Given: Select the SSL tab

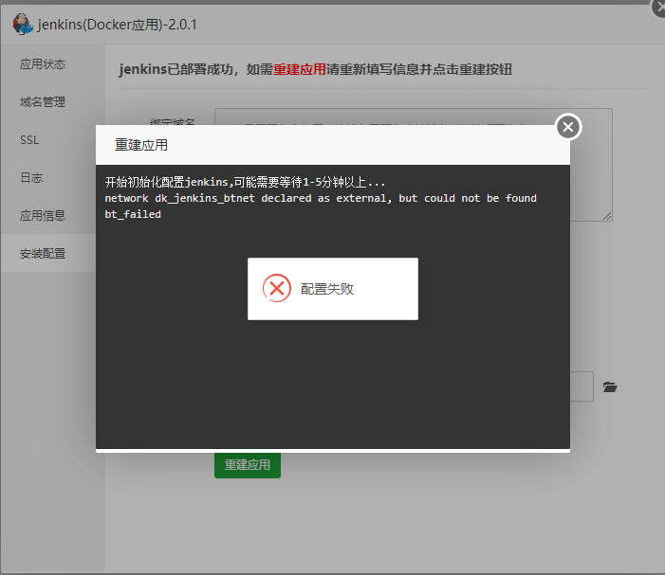Looking at the screenshot, I should click(x=29, y=140).
